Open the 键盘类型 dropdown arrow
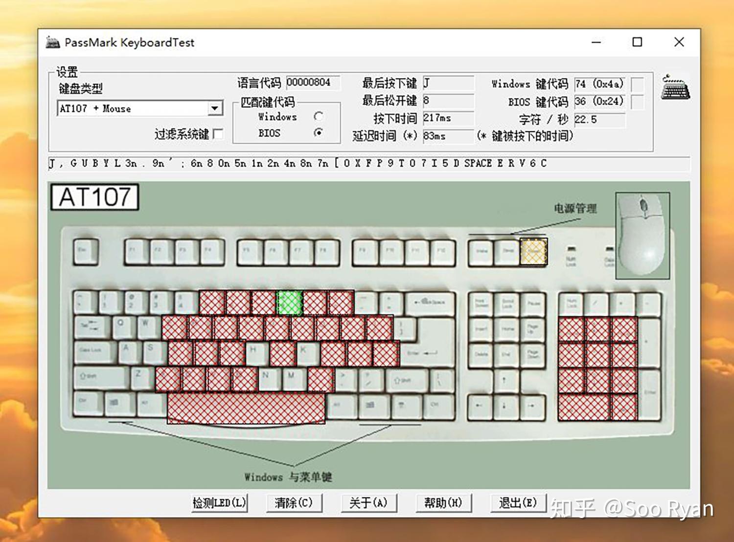Image resolution: width=734 pixels, height=542 pixels. click(x=214, y=108)
